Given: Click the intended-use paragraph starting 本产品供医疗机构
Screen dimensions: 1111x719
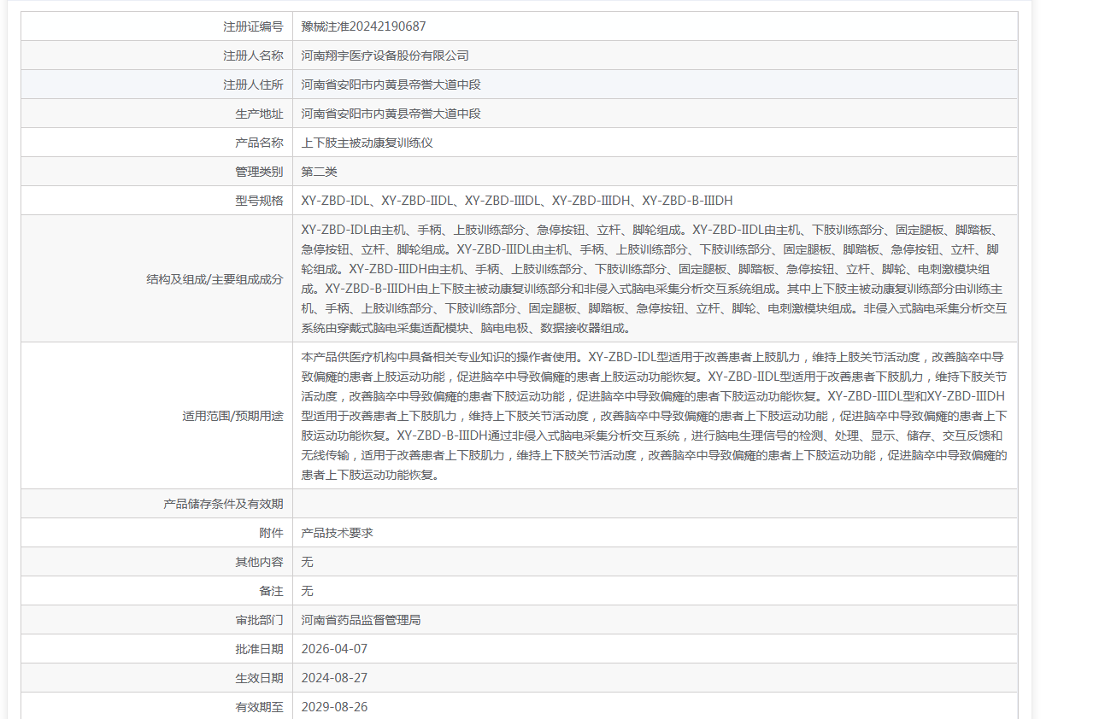Looking at the screenshot, I should (655, 416).
